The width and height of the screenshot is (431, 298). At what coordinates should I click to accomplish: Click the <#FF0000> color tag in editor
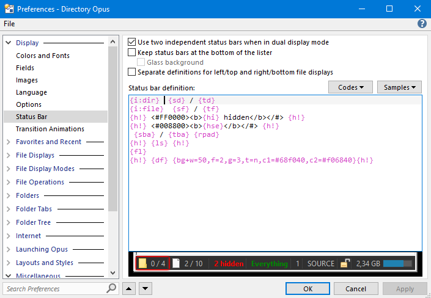(x=170, y=118)
